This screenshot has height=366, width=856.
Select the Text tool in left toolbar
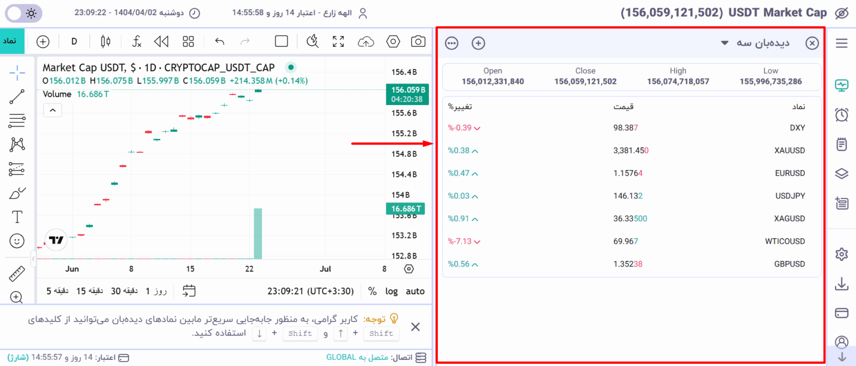(17, 216)
